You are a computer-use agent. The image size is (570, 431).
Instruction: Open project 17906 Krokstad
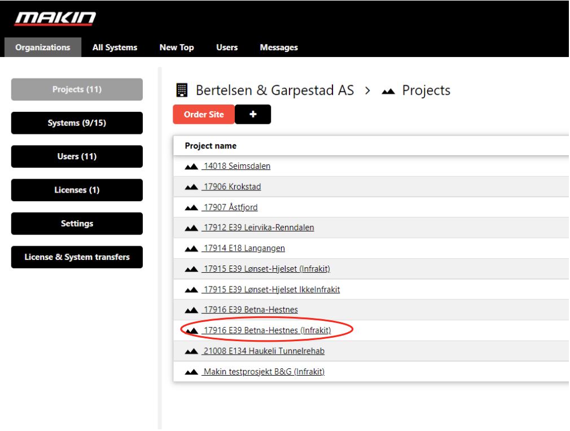pos(233,187)
